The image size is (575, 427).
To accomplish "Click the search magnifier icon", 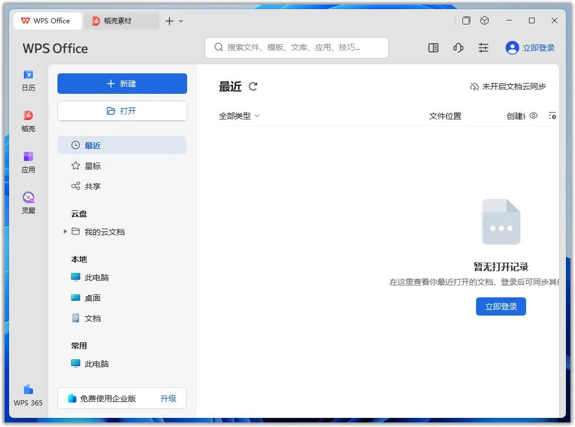I will click(219, 47).
